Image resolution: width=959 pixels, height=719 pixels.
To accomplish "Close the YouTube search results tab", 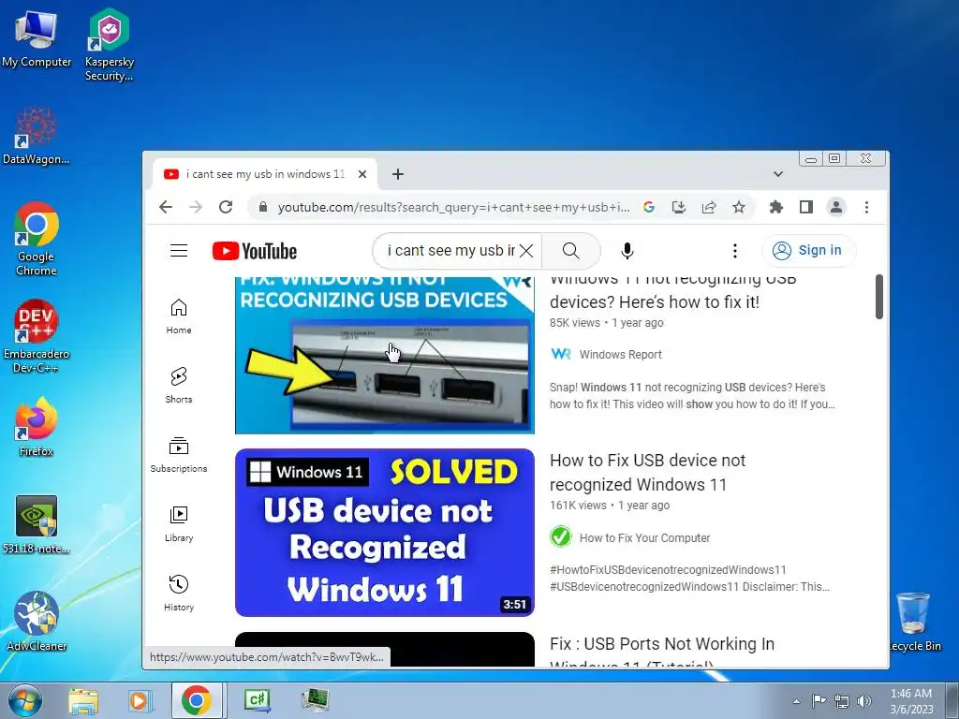I will point(362,174).
